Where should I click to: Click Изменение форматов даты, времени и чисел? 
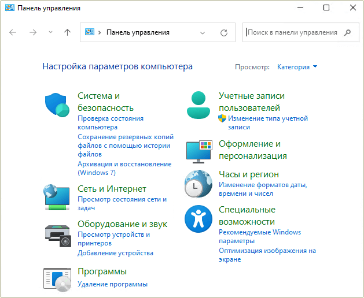[x=263, y=189]
